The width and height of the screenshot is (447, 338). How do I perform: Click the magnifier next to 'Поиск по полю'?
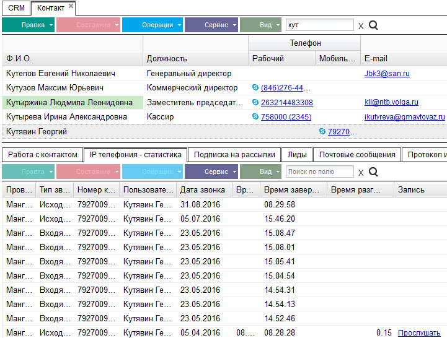pyautogui.click(x=373, y=171)
